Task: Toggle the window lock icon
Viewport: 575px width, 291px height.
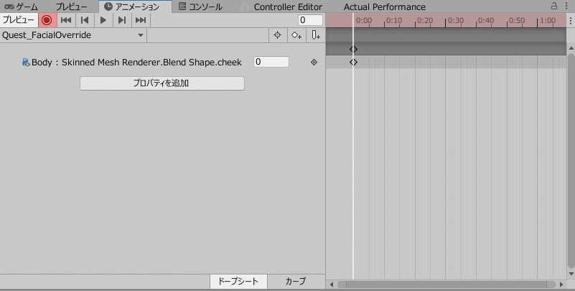Action: (x=554, y=6)
